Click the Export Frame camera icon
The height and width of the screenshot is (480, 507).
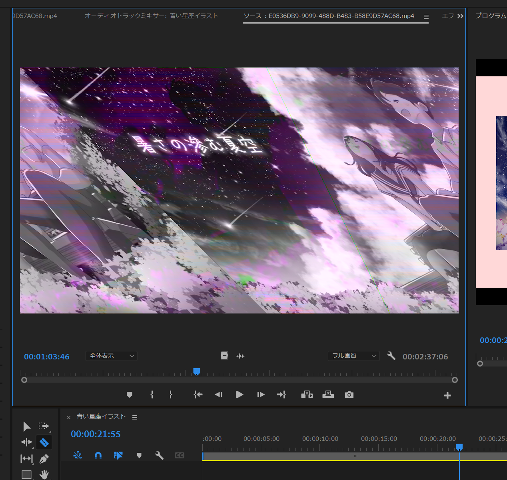pos(349,395)
